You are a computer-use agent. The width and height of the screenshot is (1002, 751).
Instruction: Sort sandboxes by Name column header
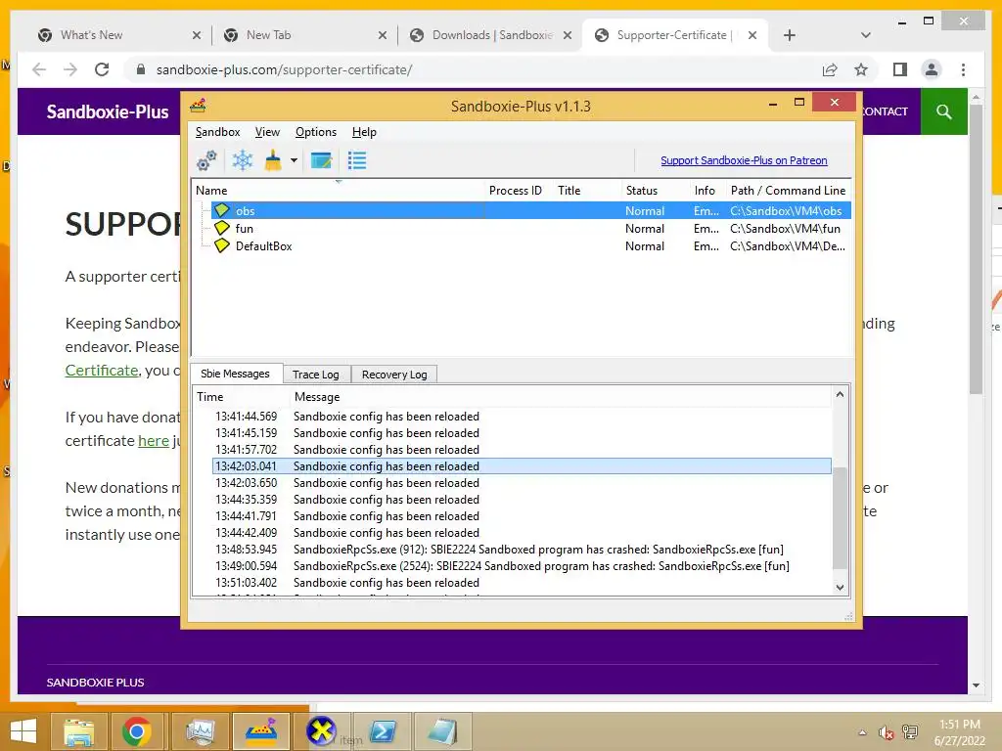[339, 191]
